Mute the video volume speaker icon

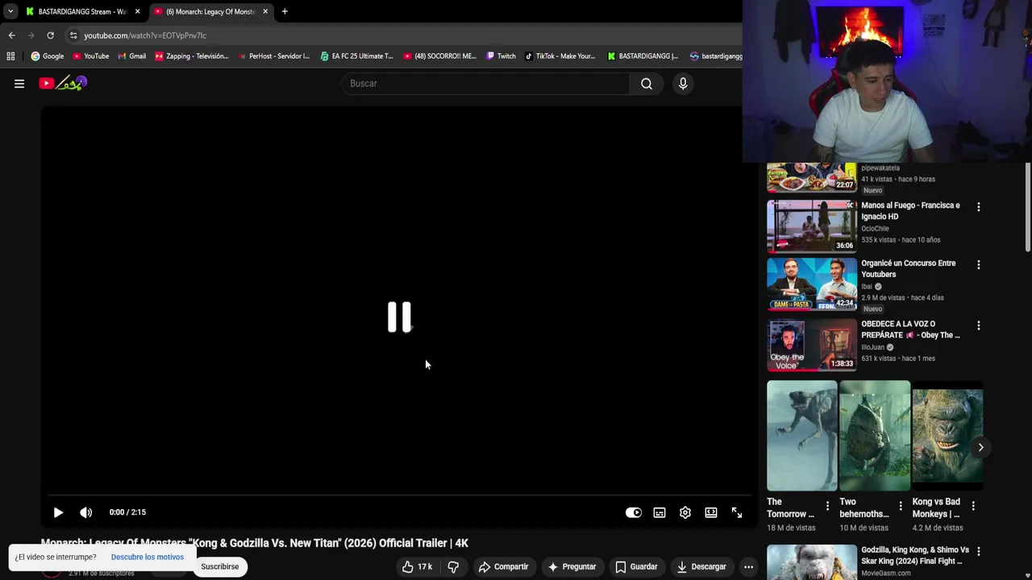86,512
